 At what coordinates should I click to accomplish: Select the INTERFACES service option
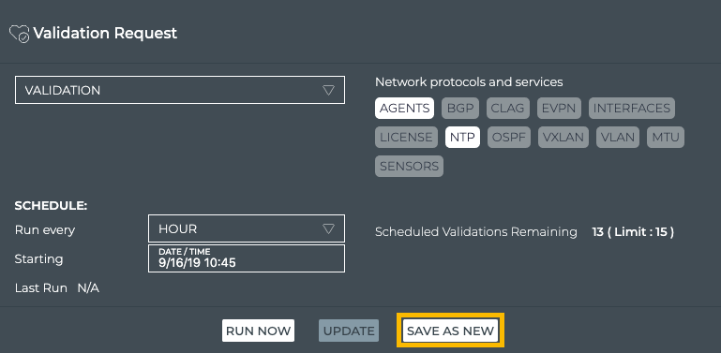point(632,109)
